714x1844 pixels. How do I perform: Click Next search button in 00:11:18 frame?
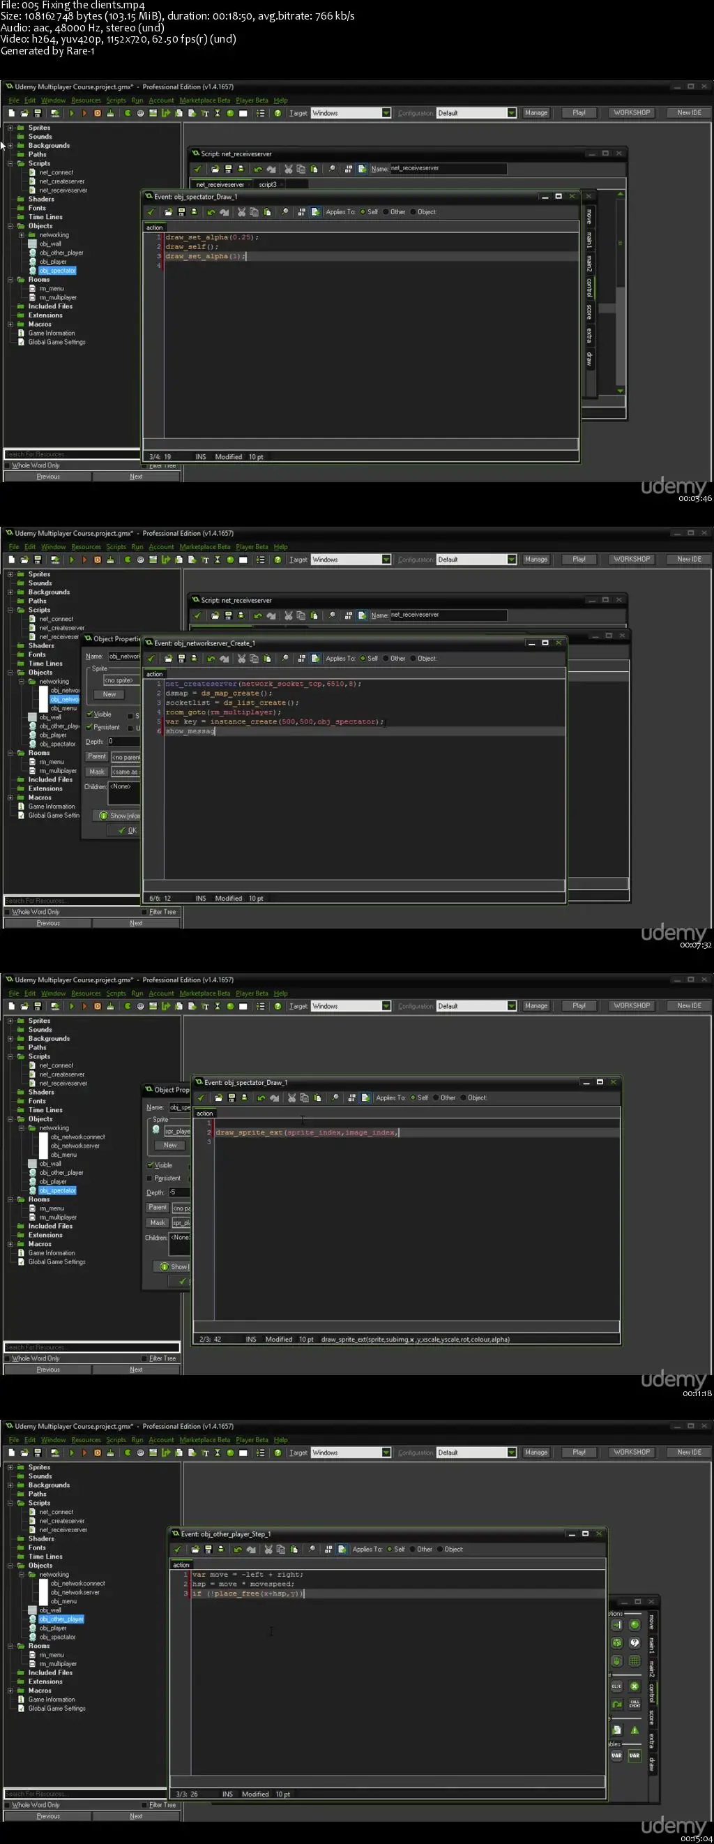pos(136,1370)
